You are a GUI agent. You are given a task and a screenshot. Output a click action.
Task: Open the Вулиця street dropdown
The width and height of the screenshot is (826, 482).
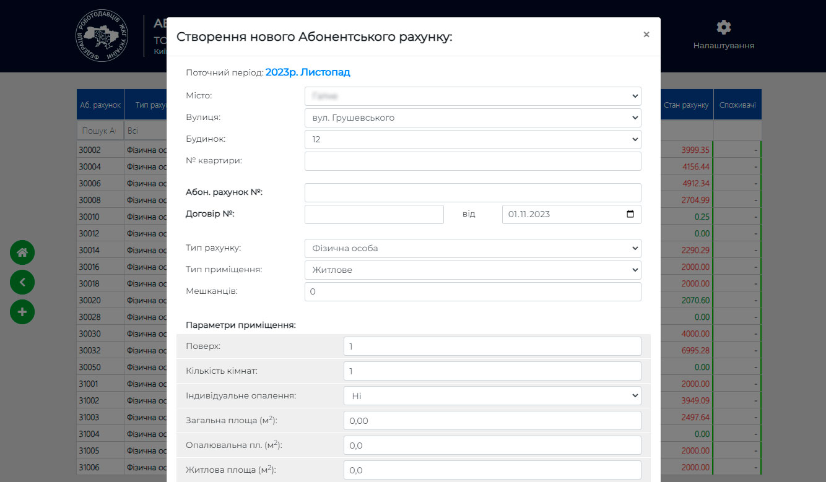(472, 118)
